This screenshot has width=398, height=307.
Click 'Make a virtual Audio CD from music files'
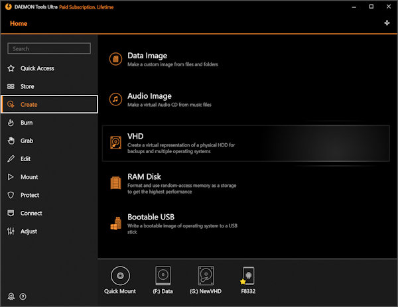169,105
